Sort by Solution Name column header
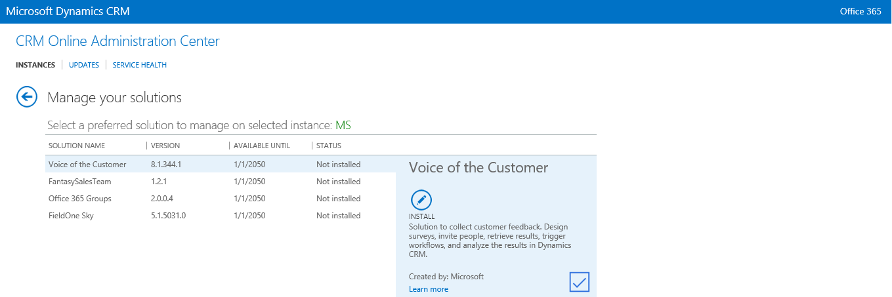This screenshot has width=892, height=297. tap(77, 146)
